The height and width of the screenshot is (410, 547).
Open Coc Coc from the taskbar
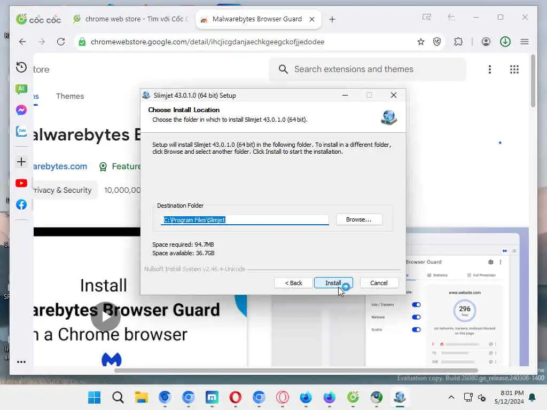tap(353, 397)
